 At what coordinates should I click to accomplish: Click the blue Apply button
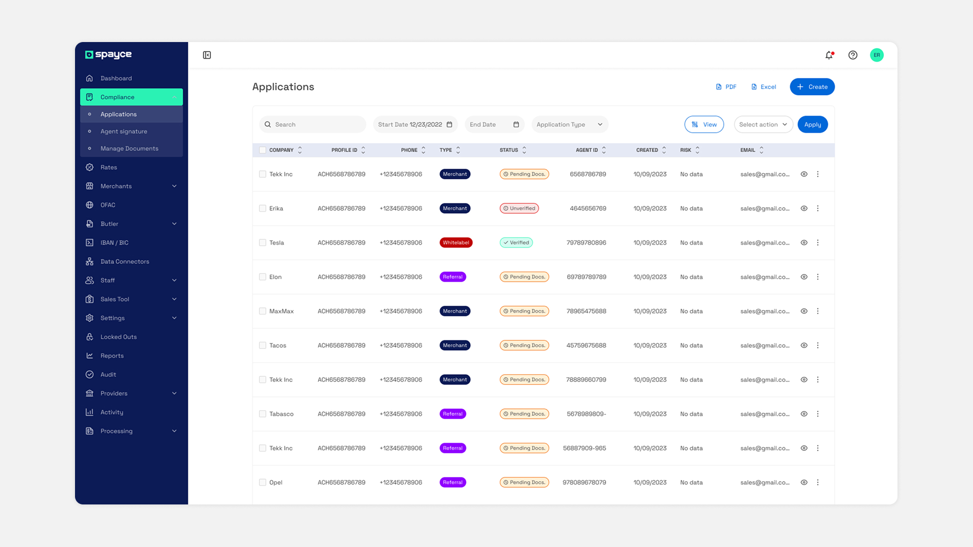point(812,125)
